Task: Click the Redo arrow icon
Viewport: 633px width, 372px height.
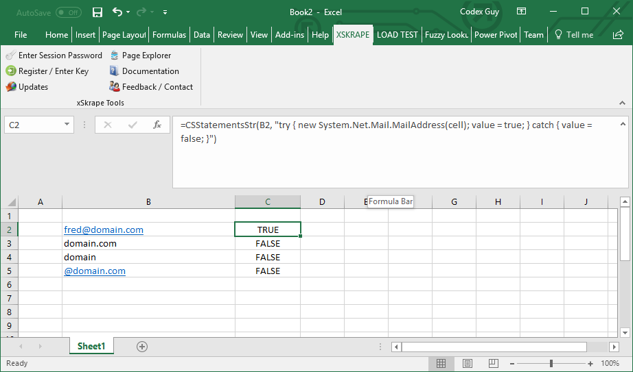Action: [141, 12]
